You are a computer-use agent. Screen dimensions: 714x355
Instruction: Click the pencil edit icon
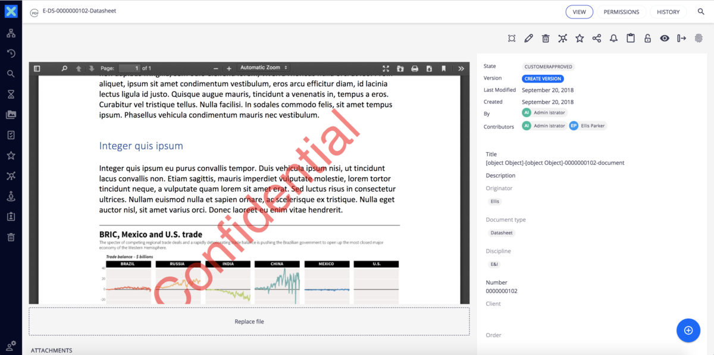528,39
